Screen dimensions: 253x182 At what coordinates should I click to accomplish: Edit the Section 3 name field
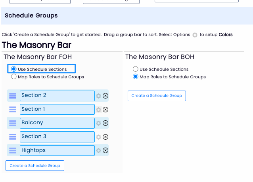57,137
